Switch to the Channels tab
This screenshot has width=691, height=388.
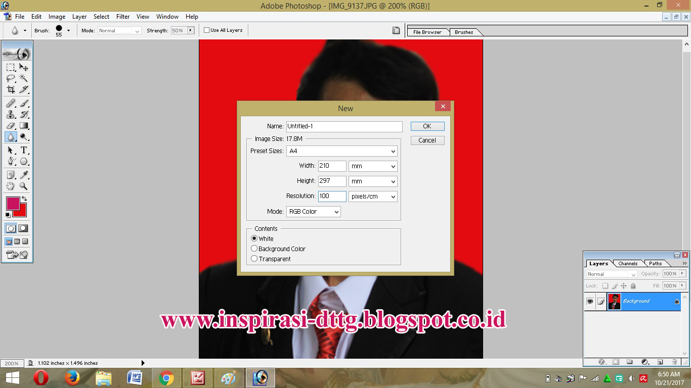point(628,263)
